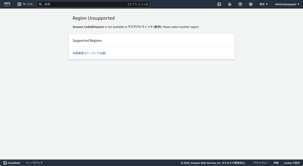Click the © 2023 Amazon Web Services copyright text
This screenshot has width=303, height=166.
[x=213, y=163]
